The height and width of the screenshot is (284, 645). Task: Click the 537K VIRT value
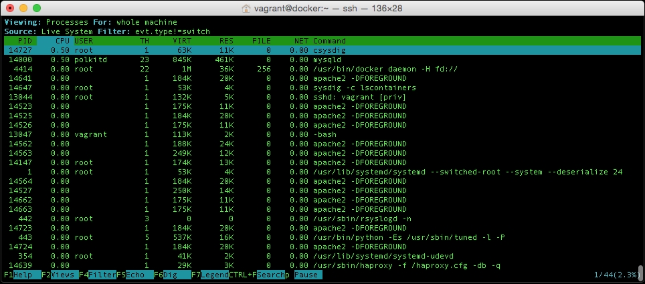182,237
